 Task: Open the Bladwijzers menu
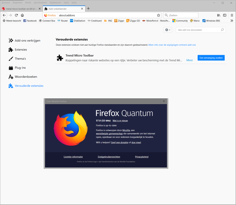(55, 2)
